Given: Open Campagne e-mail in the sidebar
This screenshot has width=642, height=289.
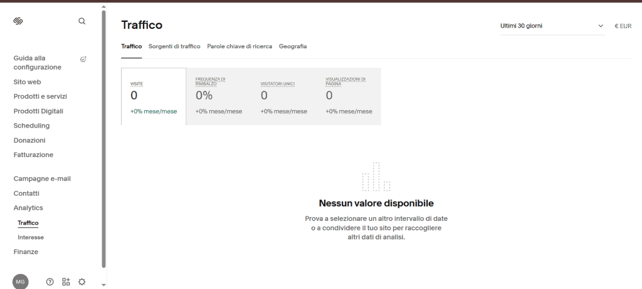Looking at the screenshot, I should [x=42, y=179].
